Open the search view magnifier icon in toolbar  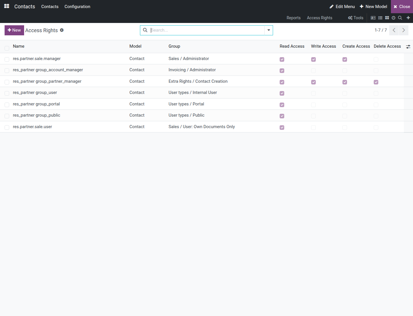point(400,18)
